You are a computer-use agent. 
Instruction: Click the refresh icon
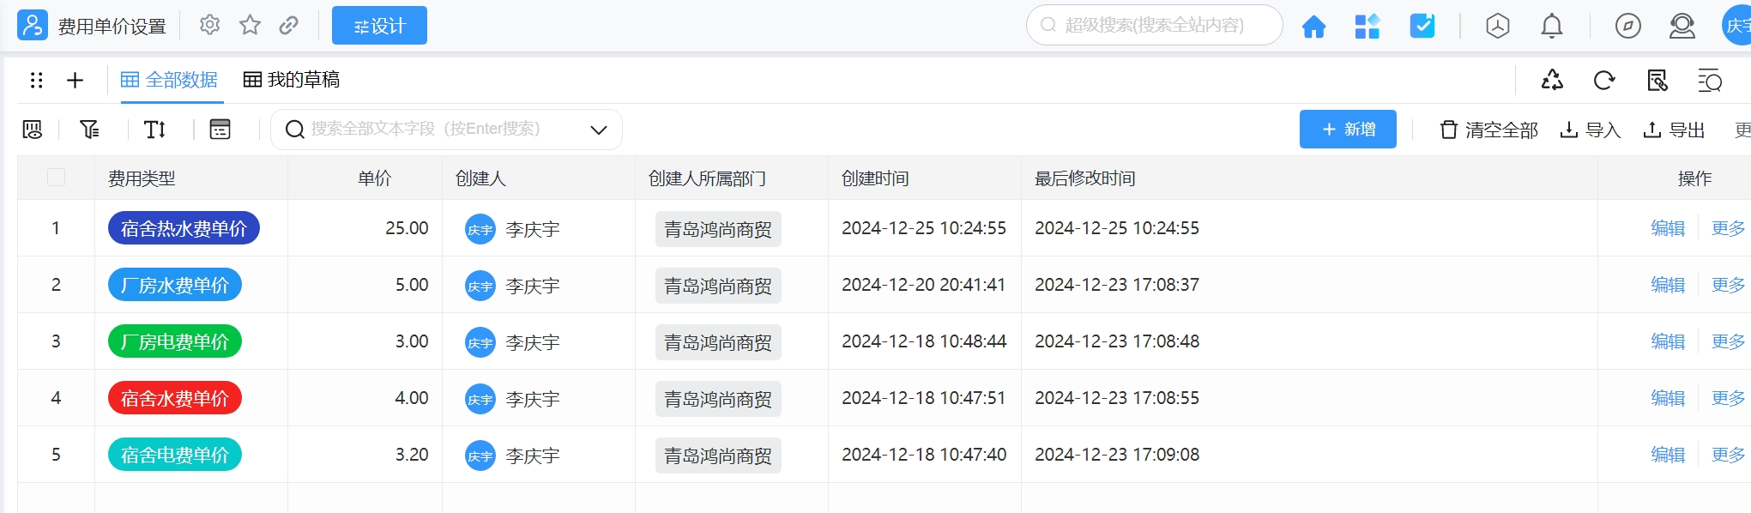pos(1603,81)
